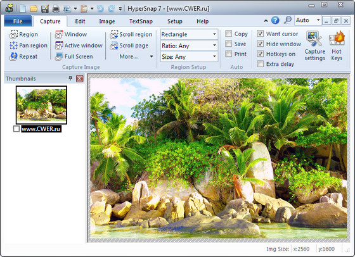Click the Scroll page capture icon
Image resolution: width=355 pixels, height=257 pixels.
[x=114, y=46]
